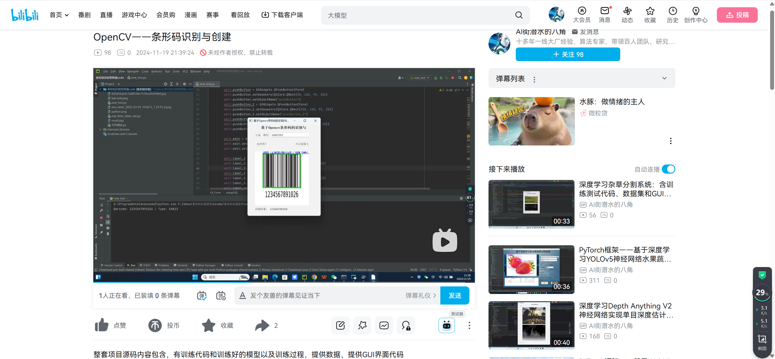Open the danmaku settings icon
The width and height of the screenshot is (775, 359).
coord(221,295)
